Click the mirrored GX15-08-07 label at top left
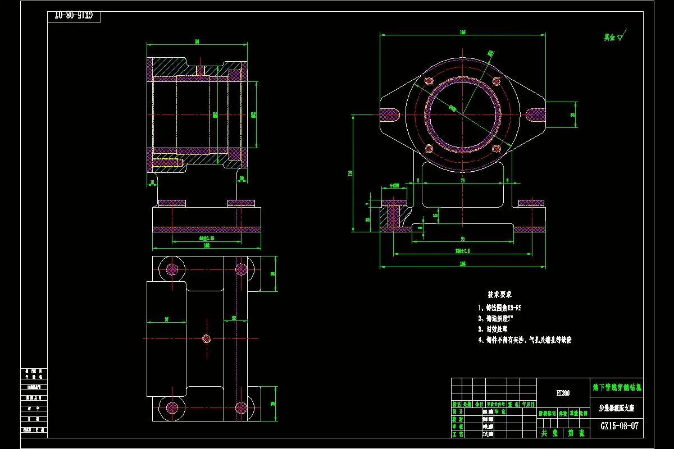The height and width of the screenshot is (449, 674). pos(74,16)
